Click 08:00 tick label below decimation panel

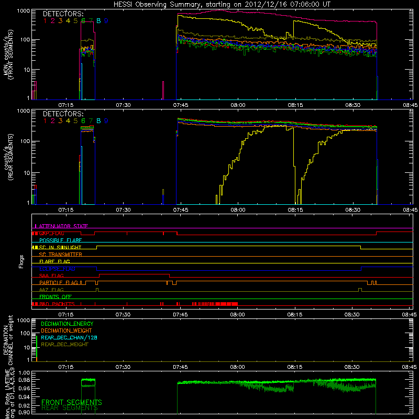(238, 367)
